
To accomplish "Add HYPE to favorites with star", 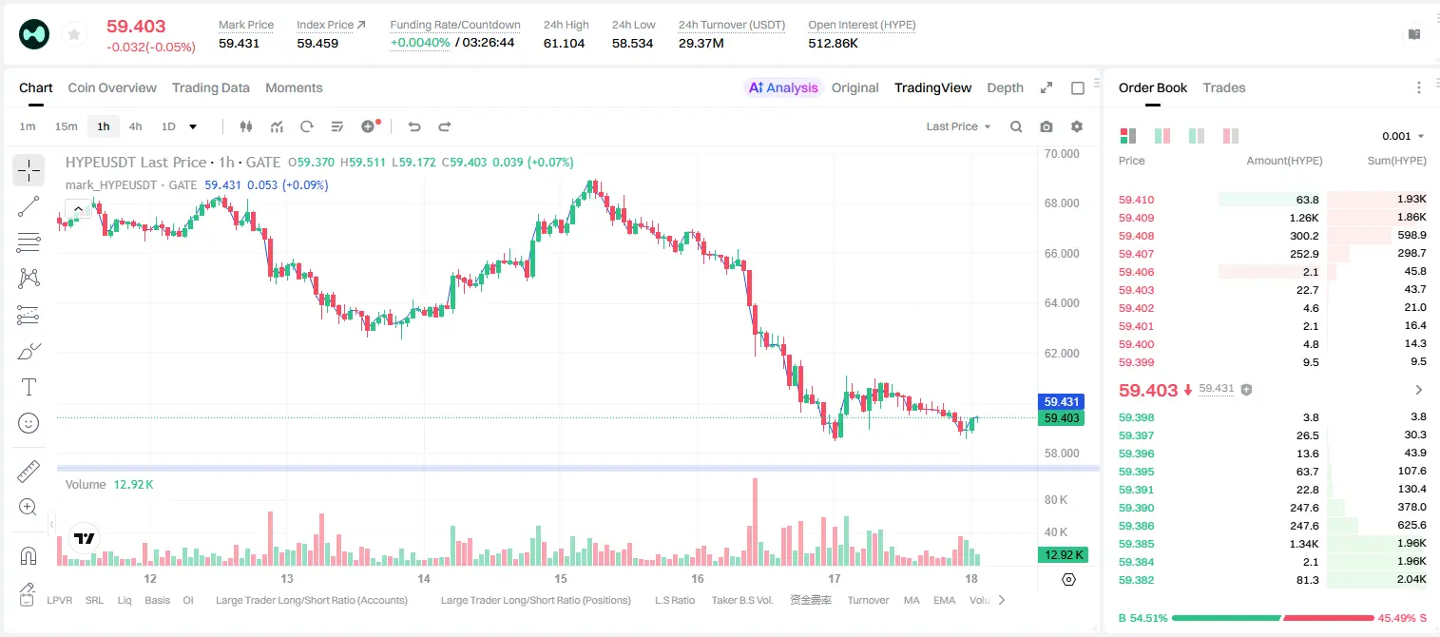I will point(74,35).
